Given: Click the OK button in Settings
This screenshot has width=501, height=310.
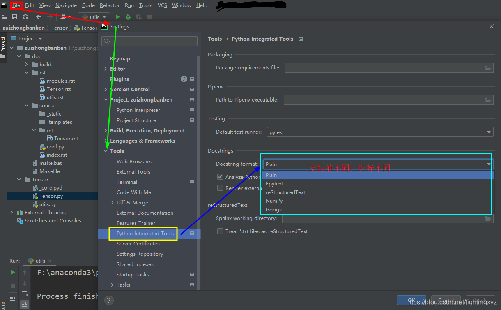Looking at the screenshot, I should (x=411, y=301).
